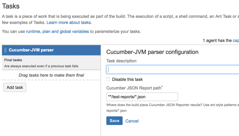This screenshot has width=239, height=136.
Task: Click the drag handle on Cucumber-JVM parser task
Action: click(5, 50)
